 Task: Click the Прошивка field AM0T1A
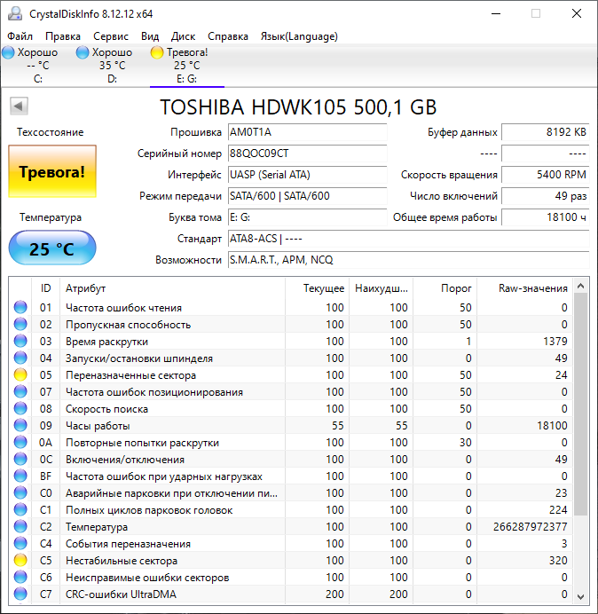tap(307, 132)
